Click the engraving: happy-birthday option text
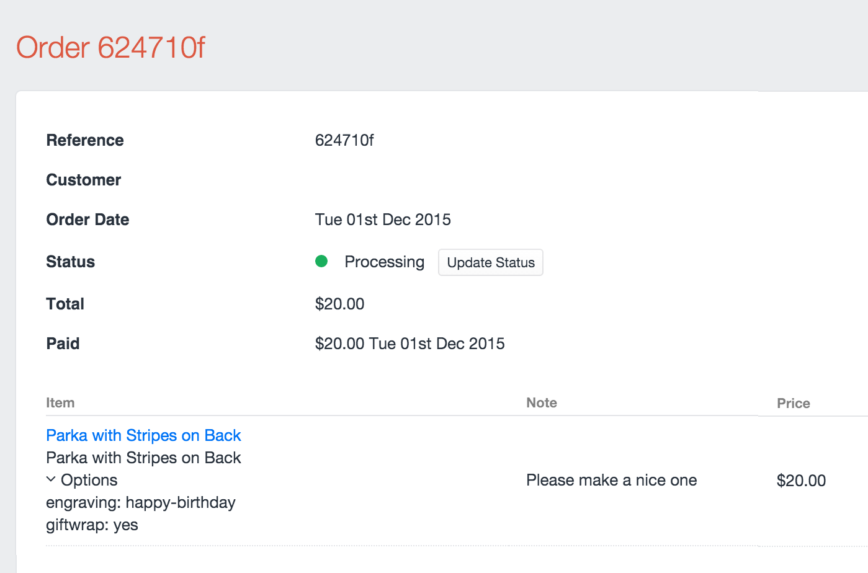The image size is (868, 573). 141,502
